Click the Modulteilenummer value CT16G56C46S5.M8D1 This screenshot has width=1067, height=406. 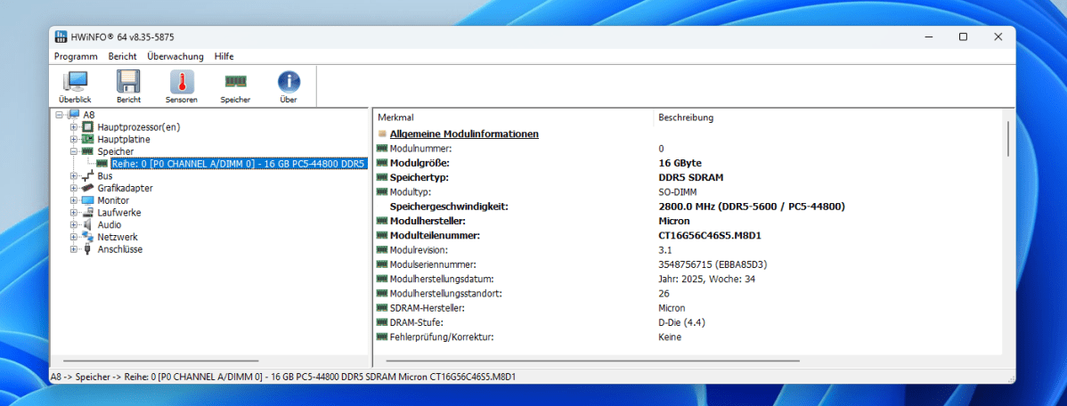coord(708,235)
